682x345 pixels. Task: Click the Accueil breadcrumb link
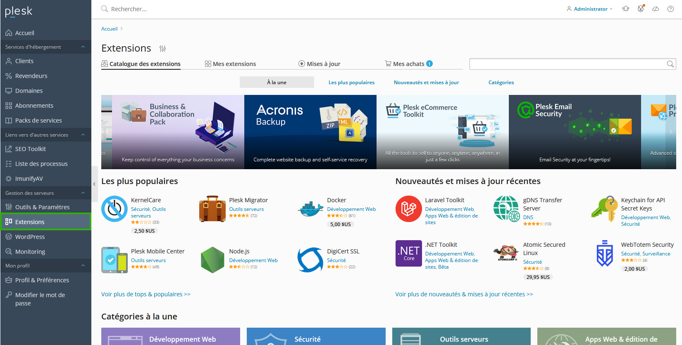coord(109,29)
